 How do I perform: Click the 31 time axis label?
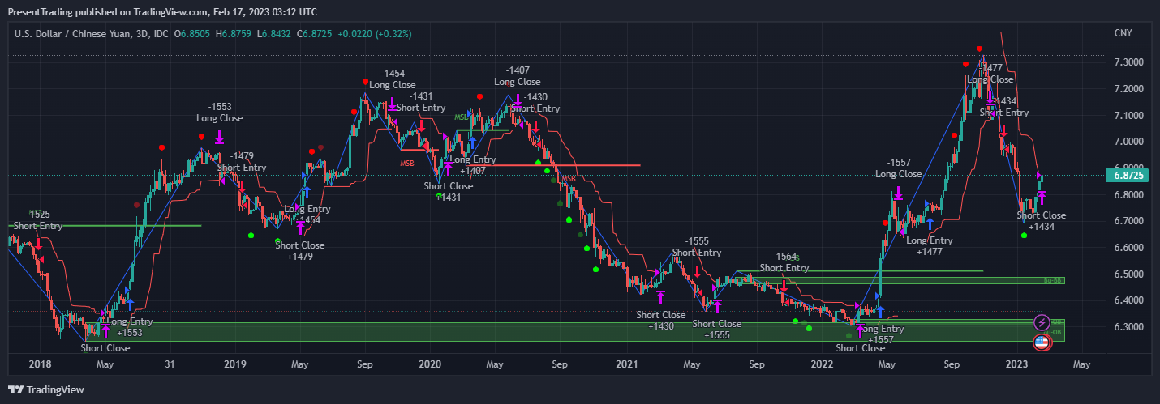170,364
